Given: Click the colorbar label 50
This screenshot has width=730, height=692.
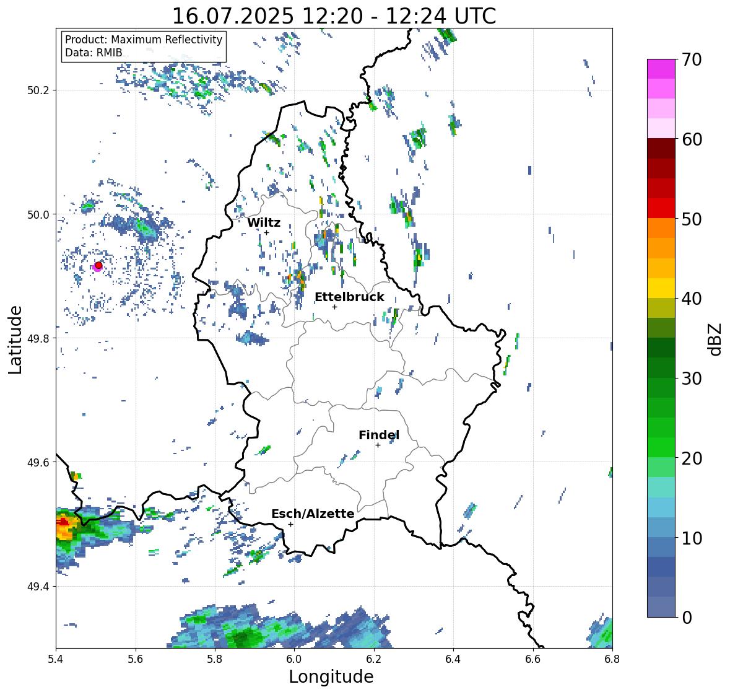Looking at the screenshot, I should click(x=692, y=219).
